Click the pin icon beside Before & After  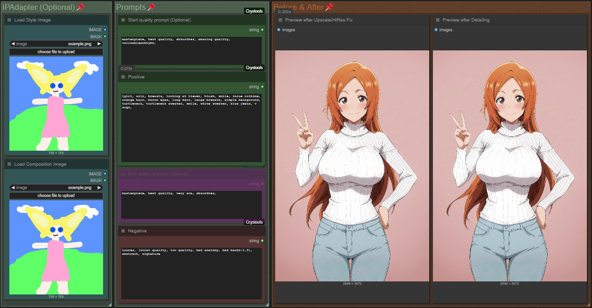329,7
